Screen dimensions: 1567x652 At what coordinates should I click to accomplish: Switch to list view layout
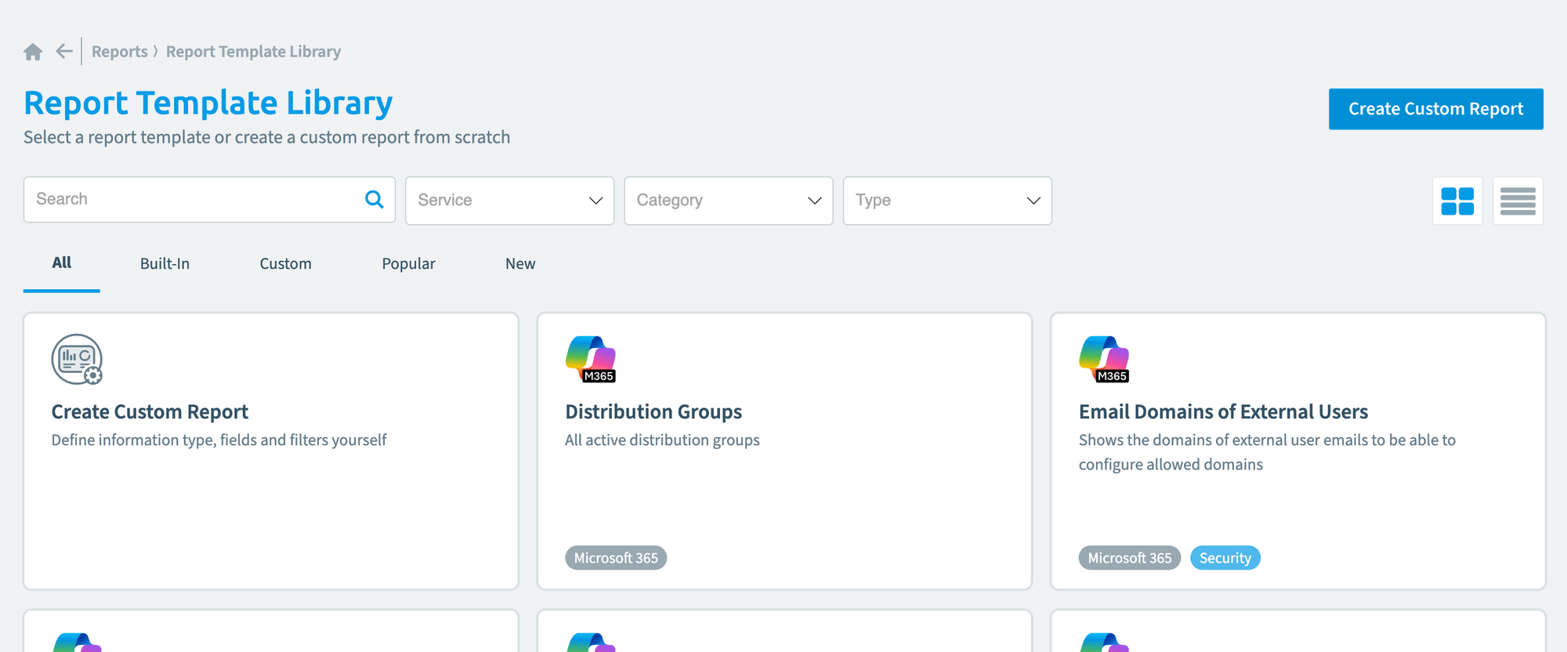coord(1518,201)
